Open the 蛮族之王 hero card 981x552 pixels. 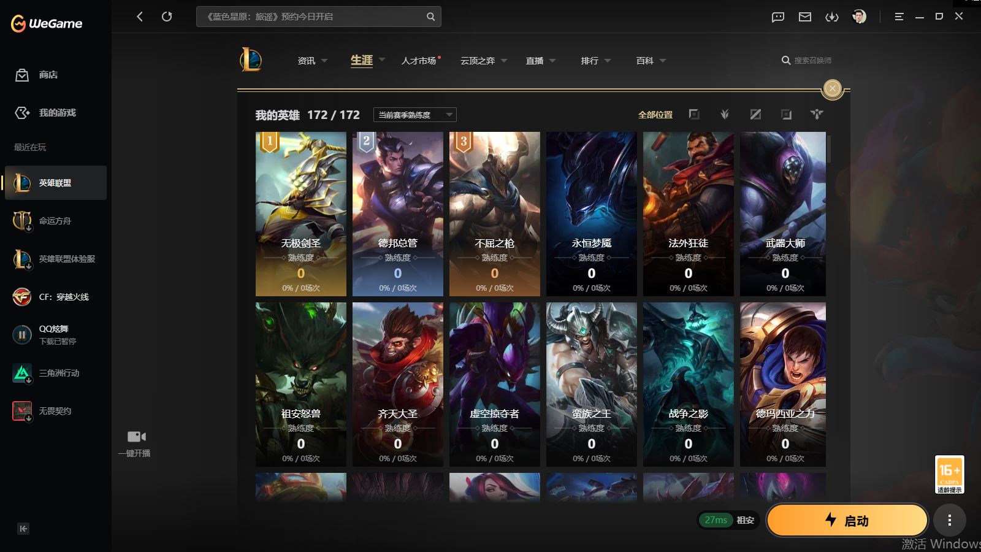pos(592,385)
